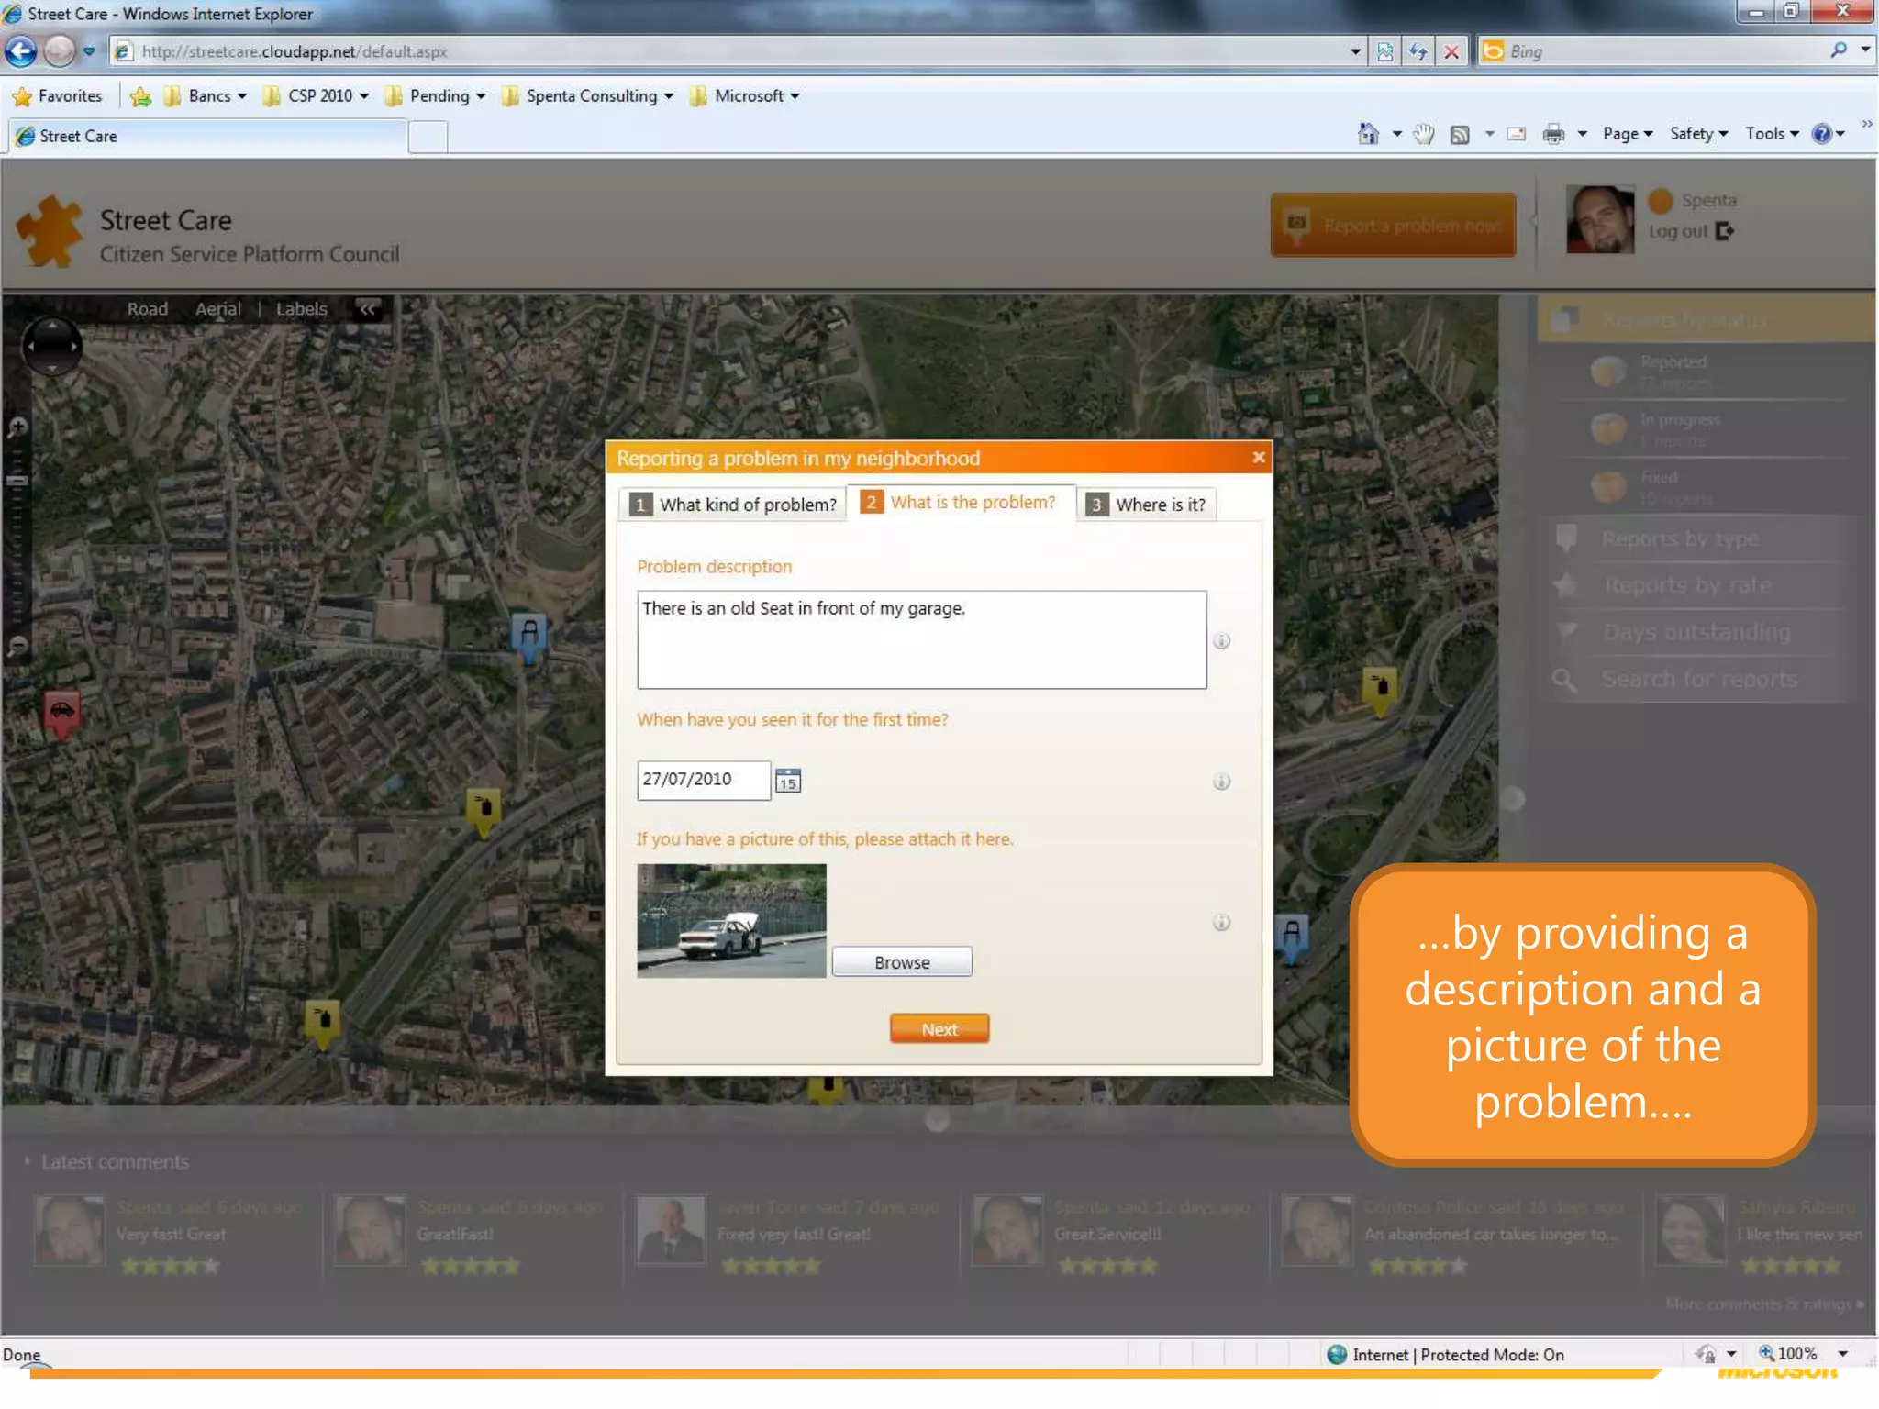Open Search for reports panel
The width and height of the screenshot is (1879, 1409).
pos(1699,680)
